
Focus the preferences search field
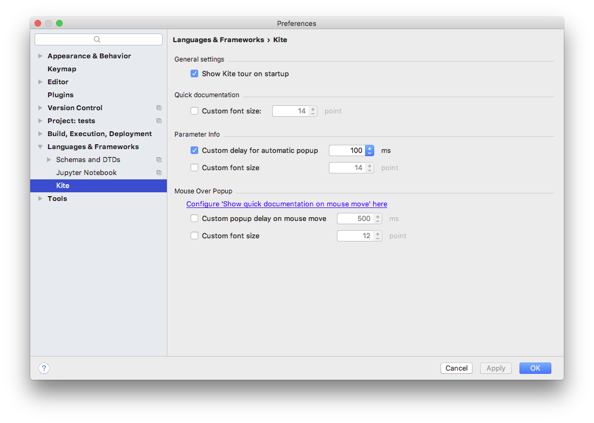click(98, 39)
